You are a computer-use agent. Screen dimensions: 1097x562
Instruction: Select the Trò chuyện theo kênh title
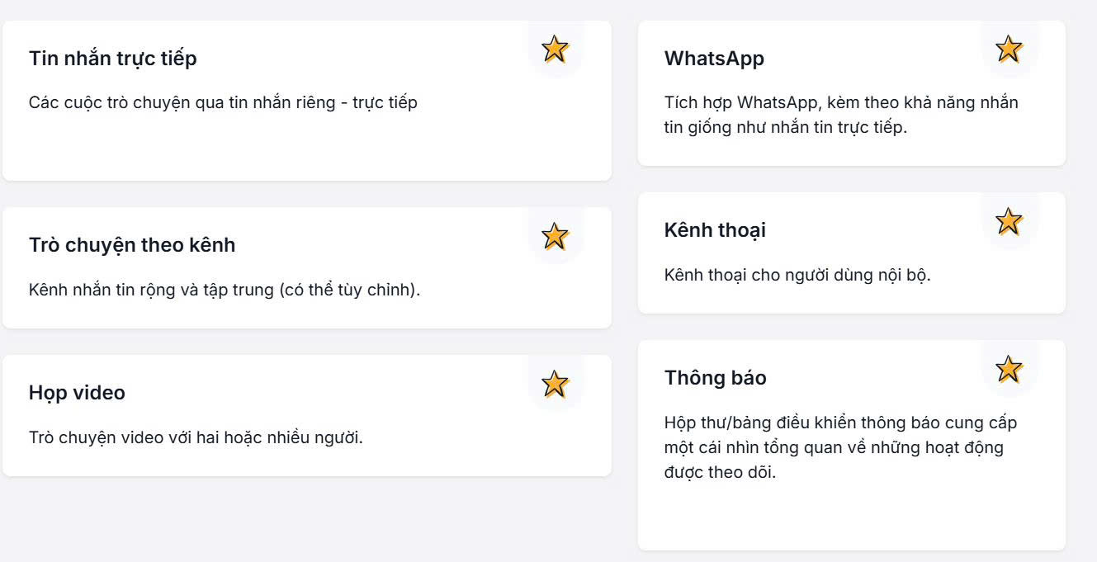(132, 245)
